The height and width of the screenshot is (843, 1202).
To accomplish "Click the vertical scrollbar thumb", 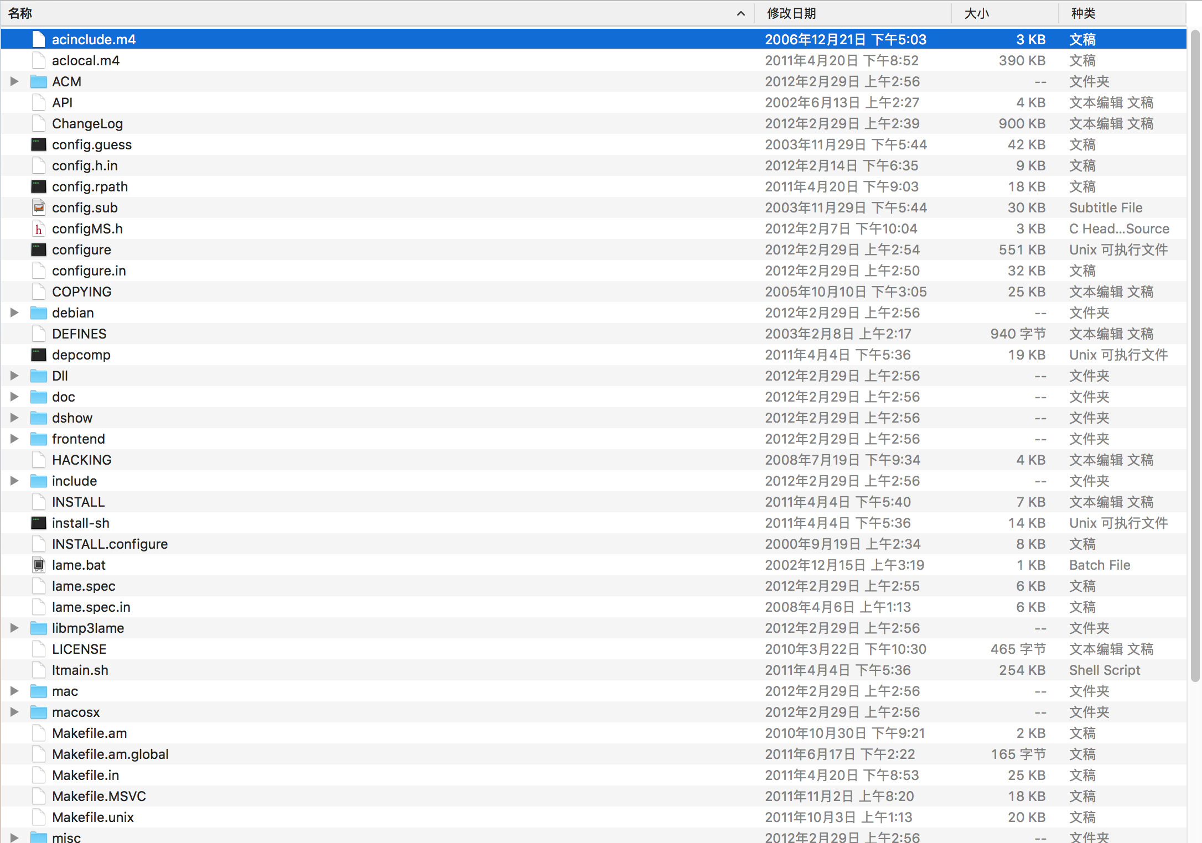I will 1195,356.
